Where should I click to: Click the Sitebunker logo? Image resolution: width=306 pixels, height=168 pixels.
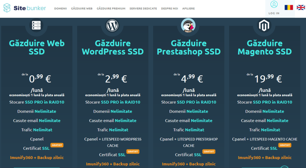click(x=25, y=8)
